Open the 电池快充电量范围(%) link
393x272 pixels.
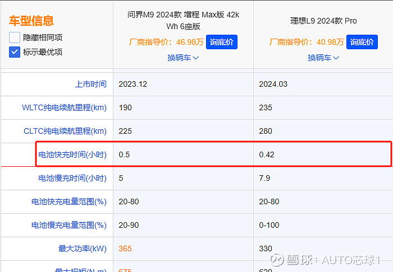pyautogui.click(x=69, y=201)
